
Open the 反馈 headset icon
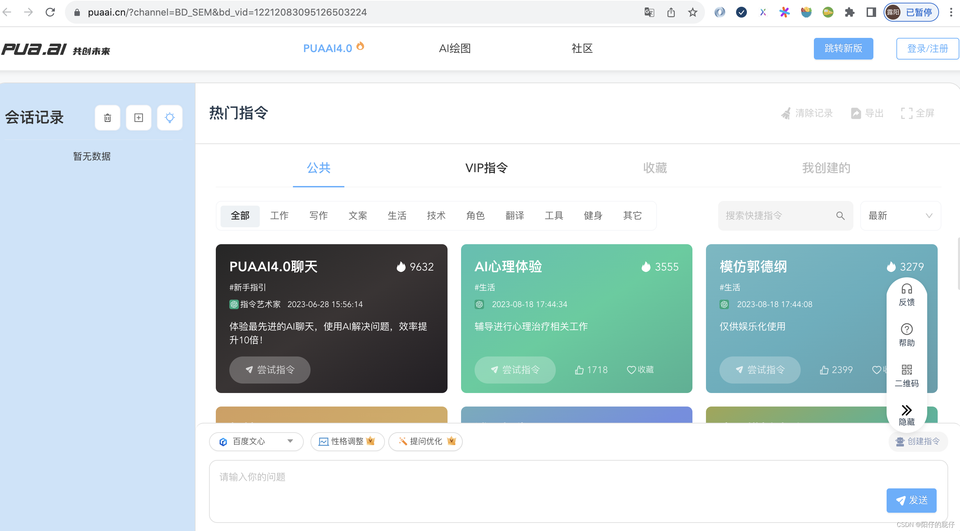tap(906, 290)
